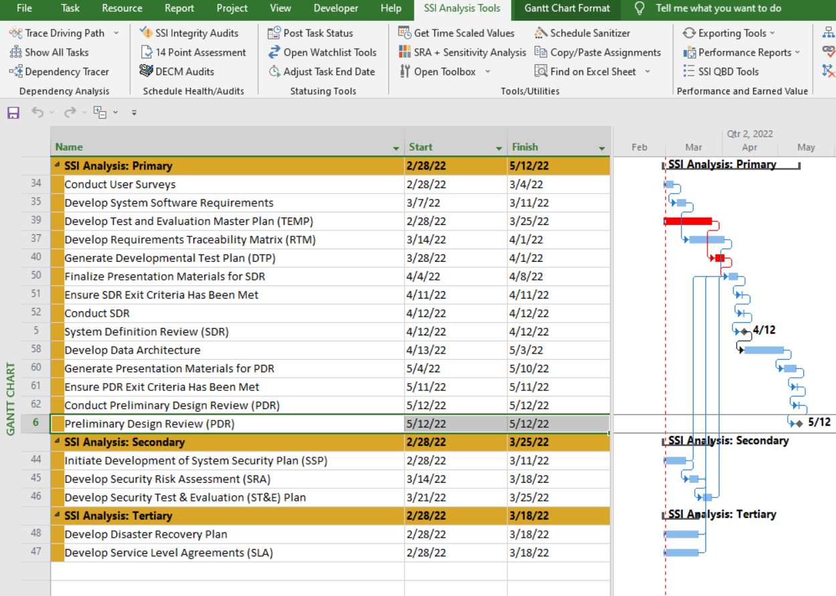Launch DECM Audits
This screenshot has width=836, height=596.
coord(177,72)
